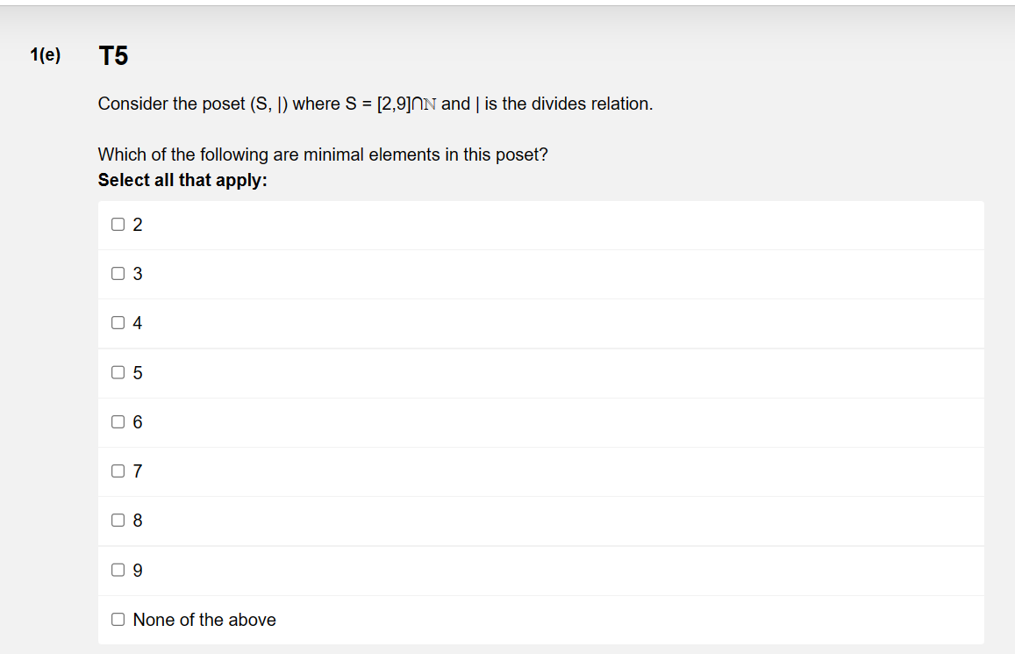Check the checkbox for option 6
1015x654 pixels.
click(x=118, y=421)
